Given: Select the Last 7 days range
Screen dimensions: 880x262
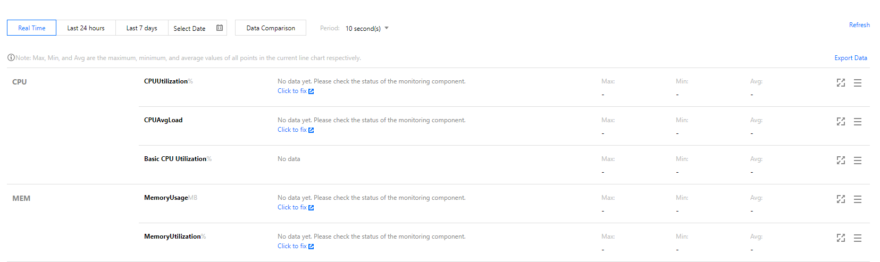Looking at the screenshot, I should tap(141, 28).
